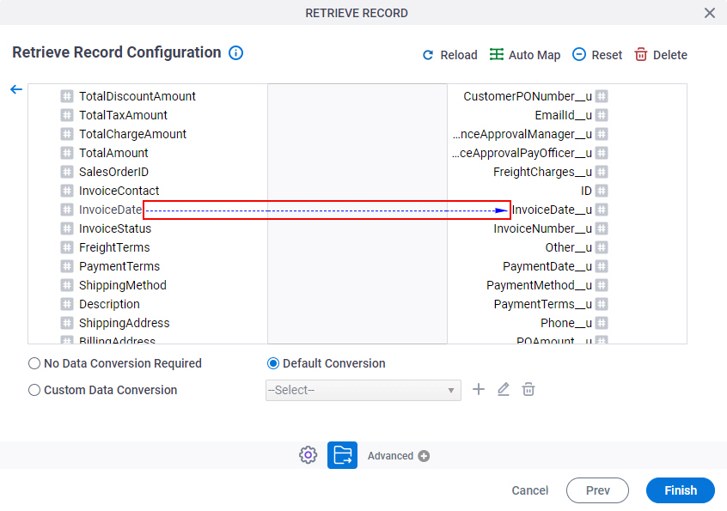This screenshot has height=511, width=727.
Task: Open the gear settings tab at bottom
Action: tap(308, 455)
